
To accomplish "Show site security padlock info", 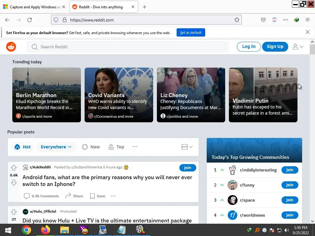I will click(65, 20).
